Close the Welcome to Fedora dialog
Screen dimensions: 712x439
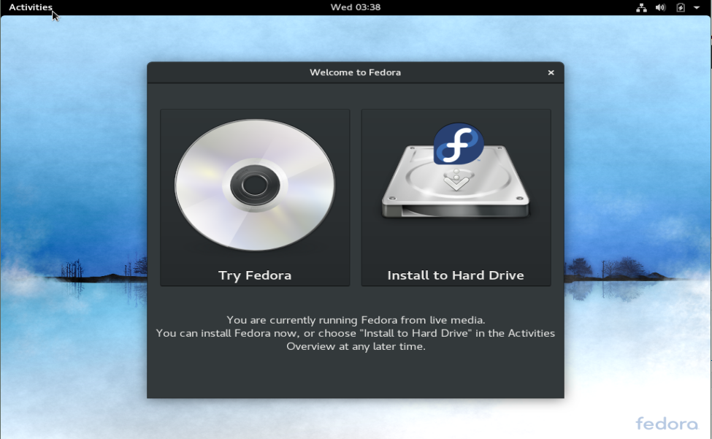tap(551, 72)
